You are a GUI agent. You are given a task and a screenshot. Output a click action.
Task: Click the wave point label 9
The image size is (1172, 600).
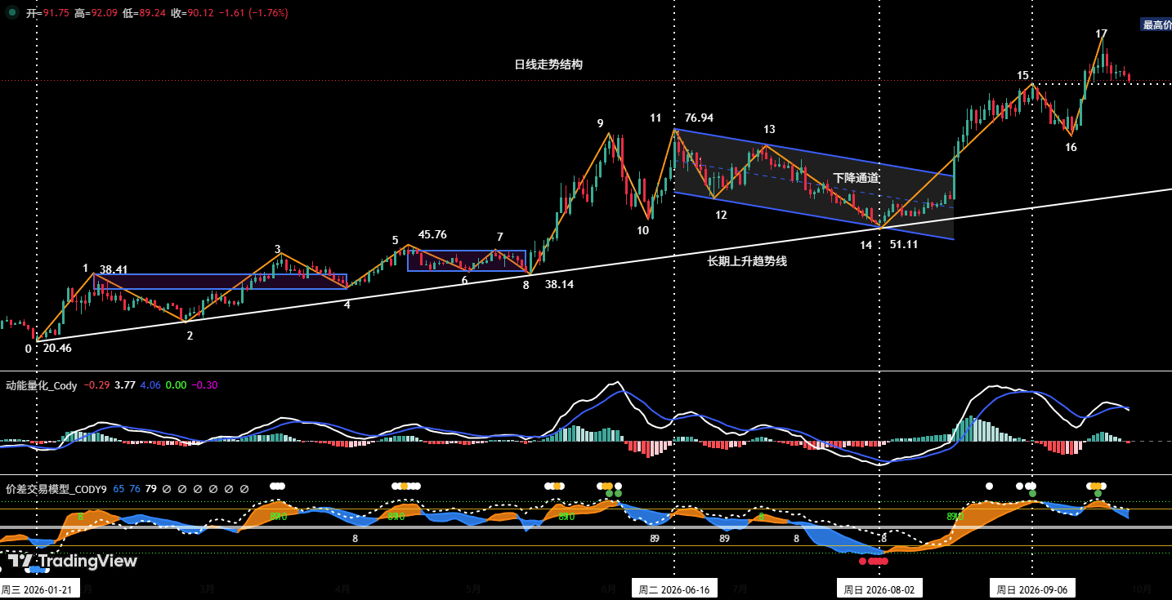pos(600,123)
